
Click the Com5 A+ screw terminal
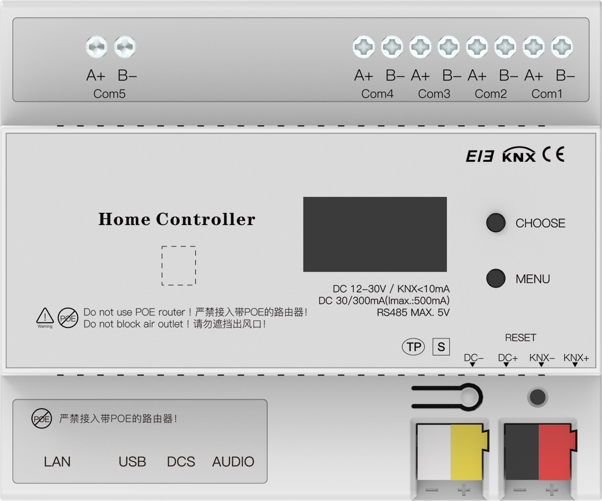pos(97,47)
